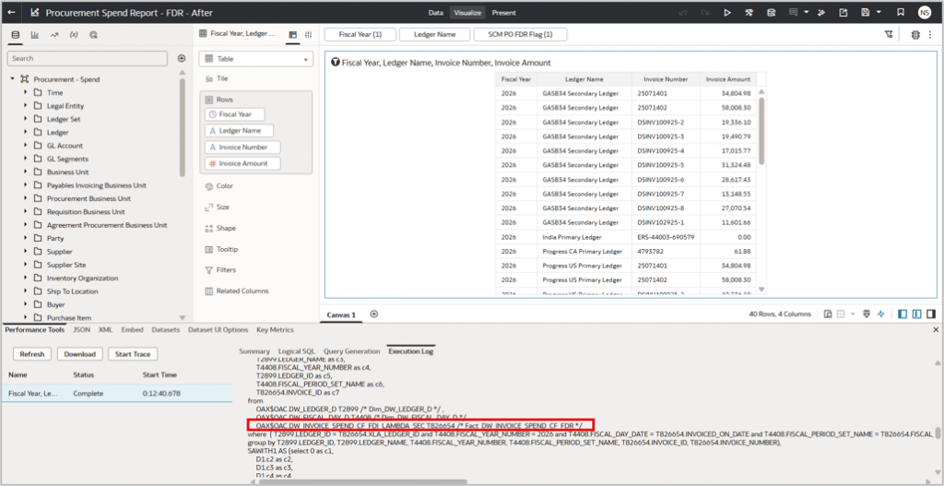The width and height of the screenshot is (944, 486).
Task: Click the Grammar layout icon in panel
Action: pos(293,35)
